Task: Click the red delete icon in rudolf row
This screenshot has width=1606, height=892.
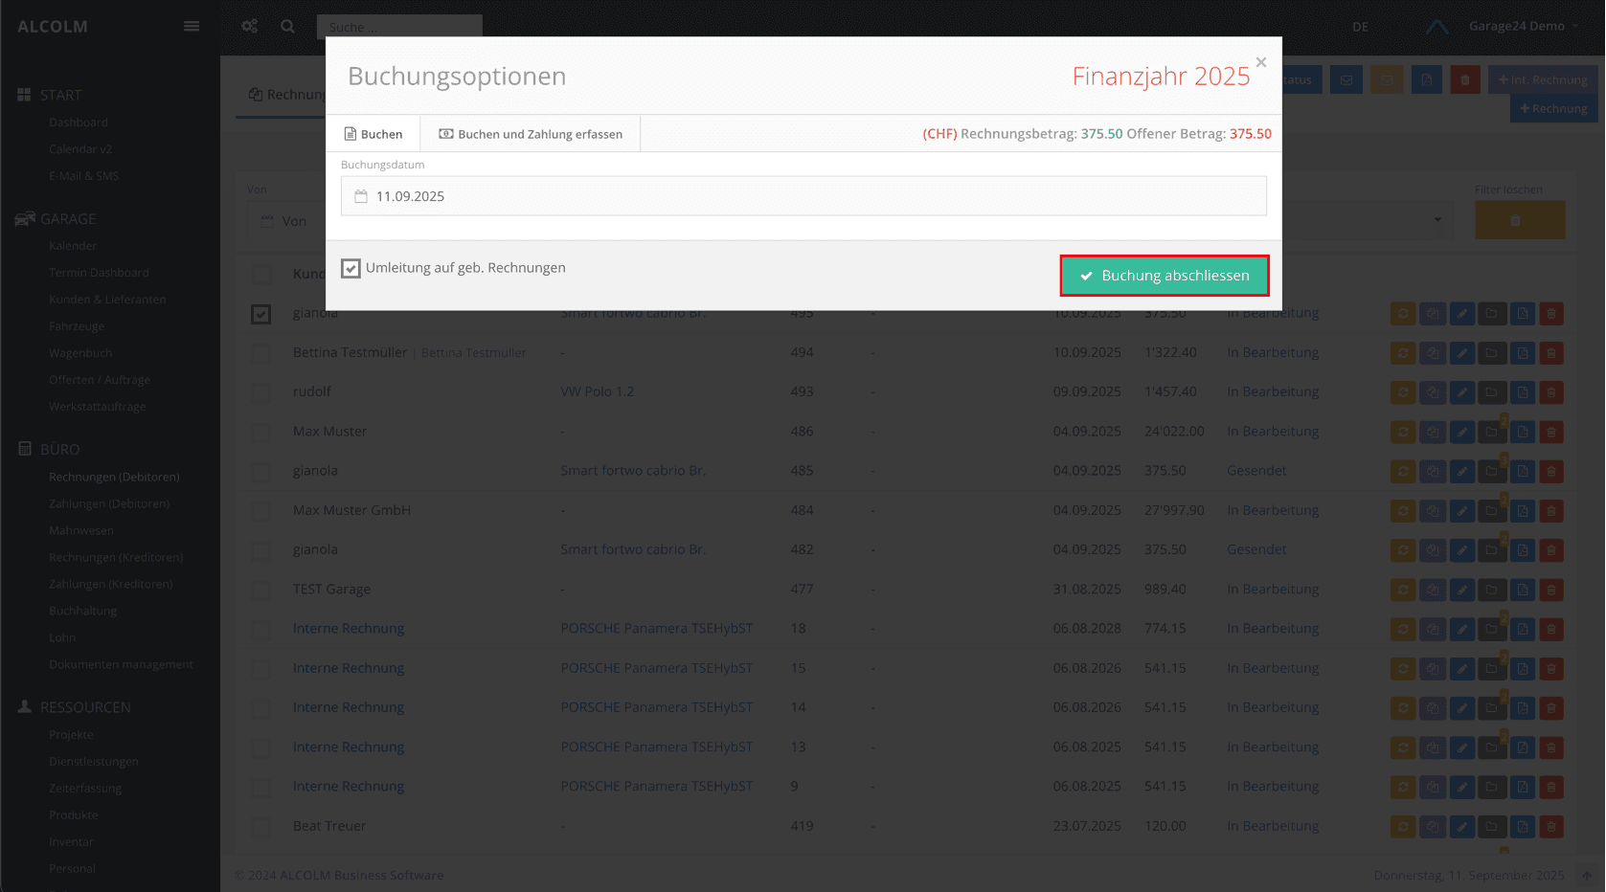Action: coord(1551,392)
